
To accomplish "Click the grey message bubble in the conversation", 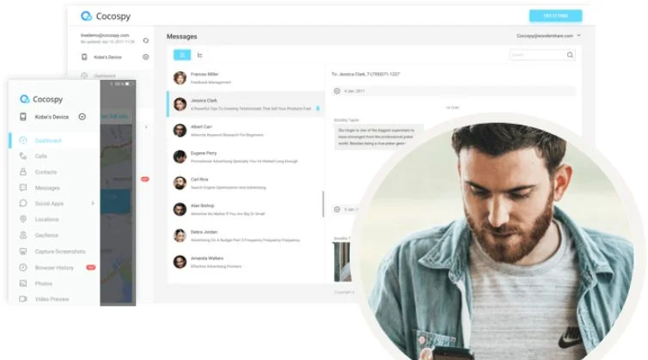I will coord(378,137).
